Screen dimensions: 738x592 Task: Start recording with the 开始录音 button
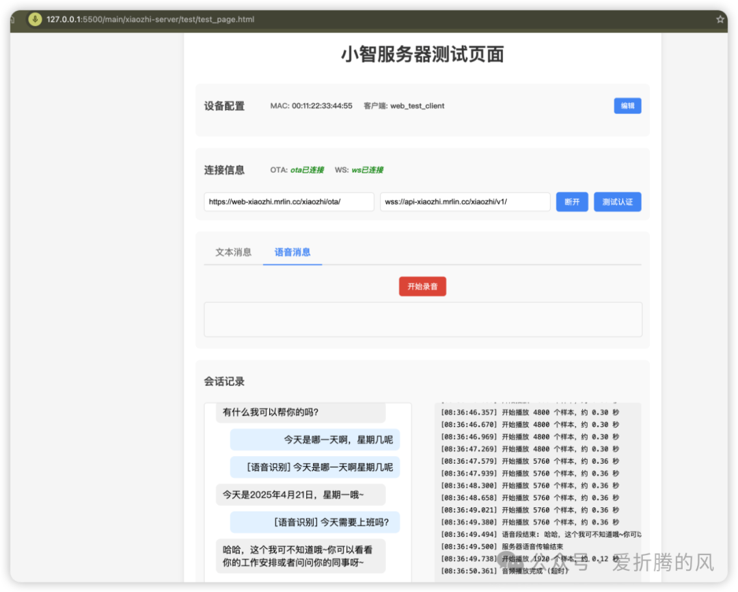[422, 286]
